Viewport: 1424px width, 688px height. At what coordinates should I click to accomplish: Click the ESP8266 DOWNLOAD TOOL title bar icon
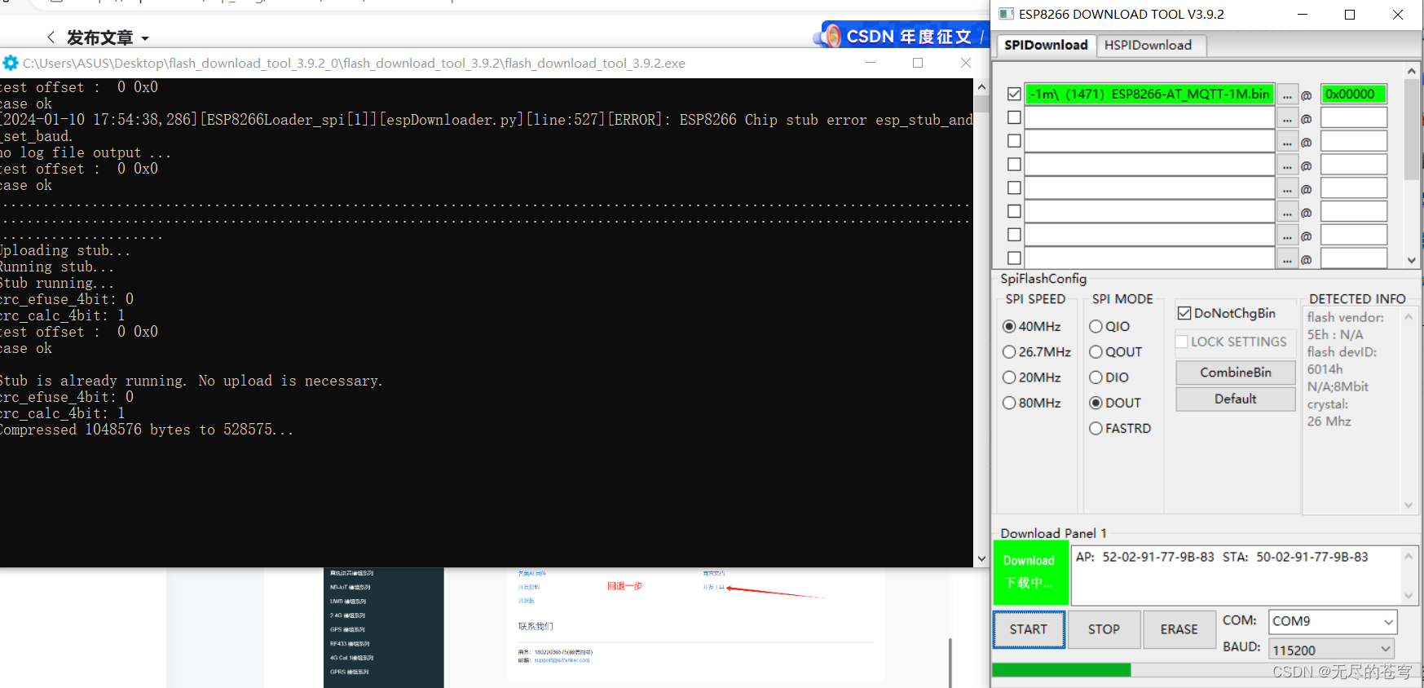1007,14
